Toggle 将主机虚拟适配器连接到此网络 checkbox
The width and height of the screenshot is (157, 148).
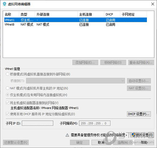[x=8, y=103]
